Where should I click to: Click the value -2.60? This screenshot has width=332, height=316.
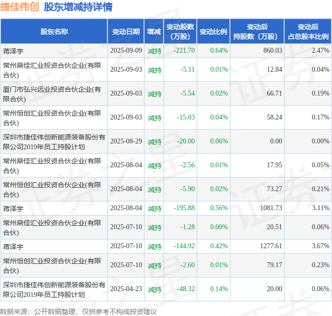coord(187,265)
